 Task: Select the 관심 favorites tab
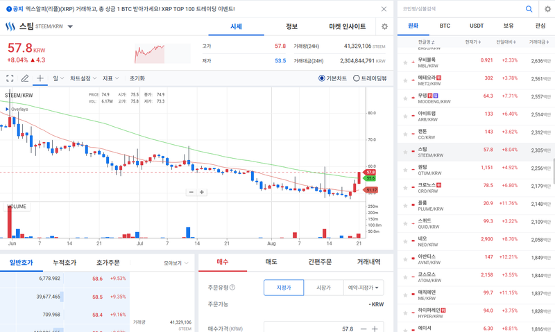(540, 26)
